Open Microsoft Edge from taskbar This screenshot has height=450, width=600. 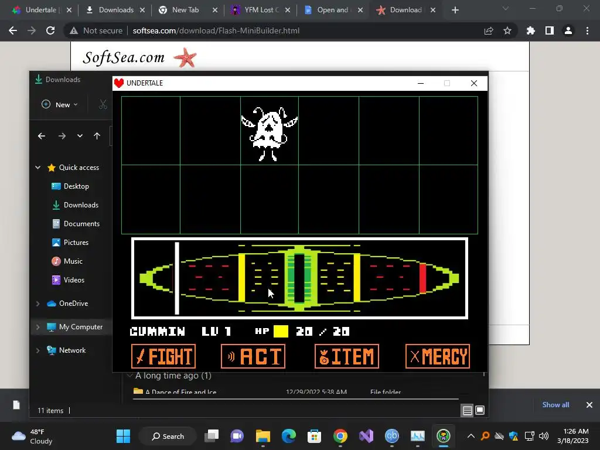point(289,436)
